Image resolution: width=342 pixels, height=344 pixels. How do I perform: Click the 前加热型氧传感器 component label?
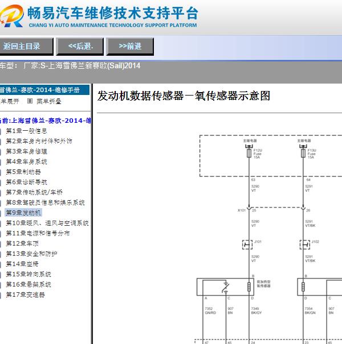click(263, 284)
